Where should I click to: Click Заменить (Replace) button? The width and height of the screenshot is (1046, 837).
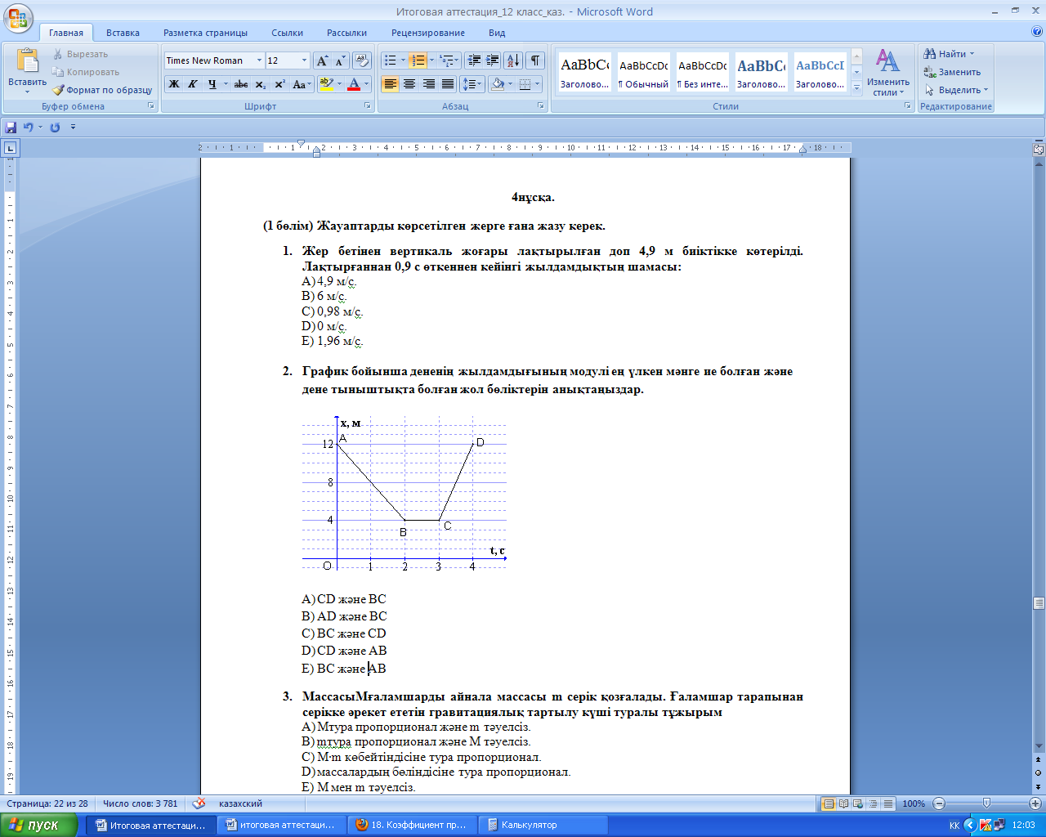(952, 72)
